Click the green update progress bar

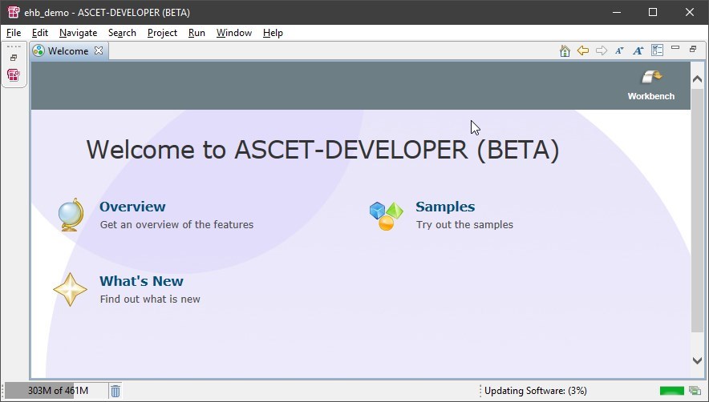pyautogui.click(x=671, y=391)
